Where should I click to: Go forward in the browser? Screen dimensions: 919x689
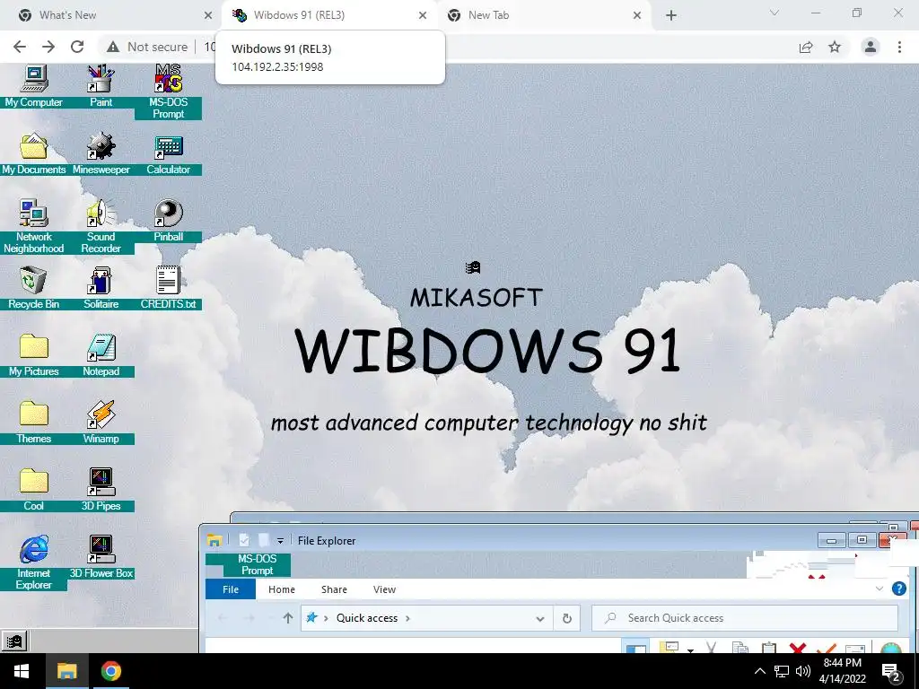click(x=48, y=47)
